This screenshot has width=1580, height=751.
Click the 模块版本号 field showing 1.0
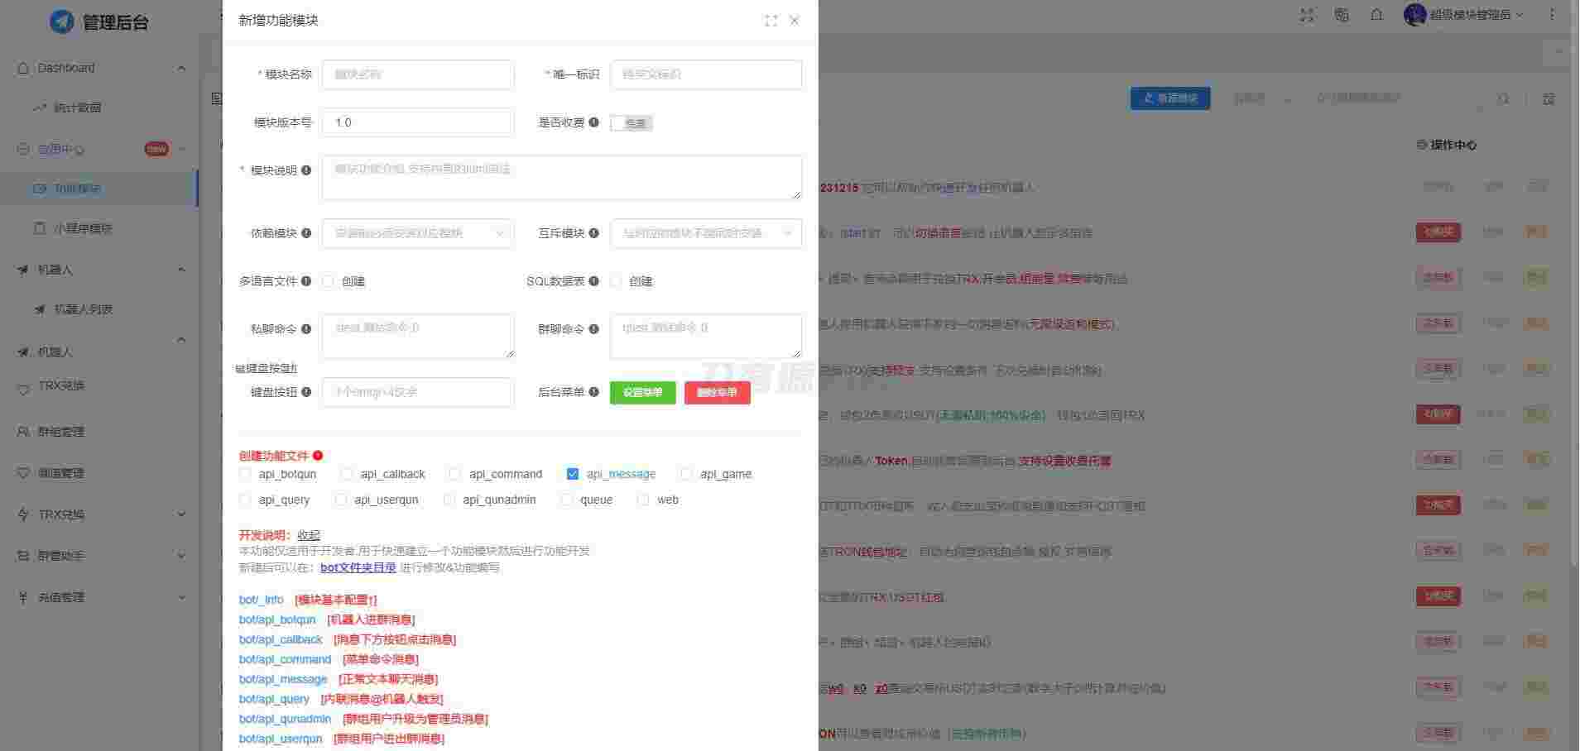click(418, 122)
